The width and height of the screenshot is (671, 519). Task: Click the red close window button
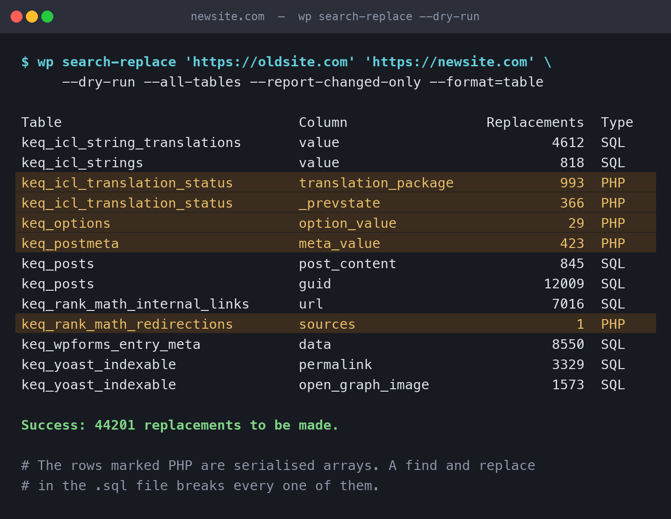(x=16, y=17)
